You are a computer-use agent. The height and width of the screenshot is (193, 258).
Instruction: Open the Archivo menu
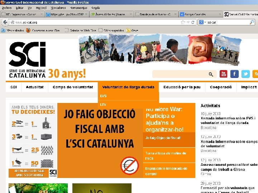point(7,8)
